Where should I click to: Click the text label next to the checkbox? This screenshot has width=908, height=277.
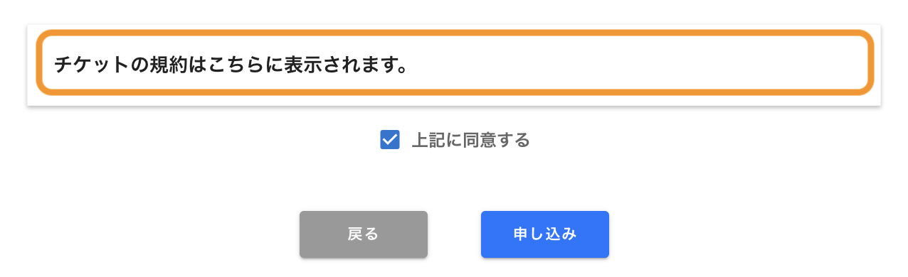point(470,140)
